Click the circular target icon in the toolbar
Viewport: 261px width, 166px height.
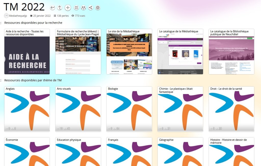[98, 8]
